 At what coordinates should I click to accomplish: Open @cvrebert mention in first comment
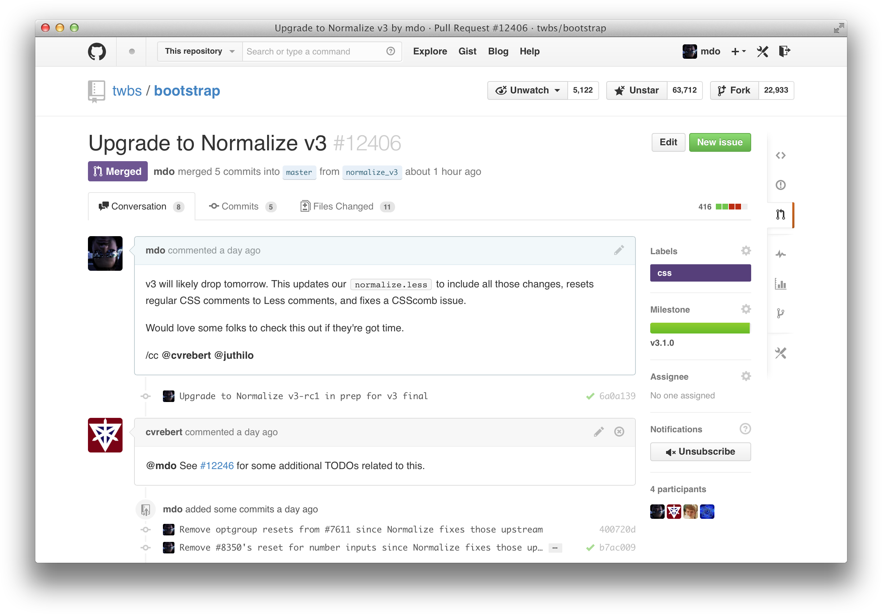pyautogui.click(x=186, y=355)
